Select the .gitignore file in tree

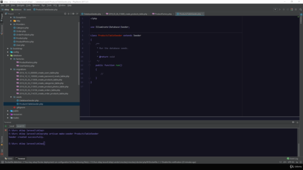point(19,108)
